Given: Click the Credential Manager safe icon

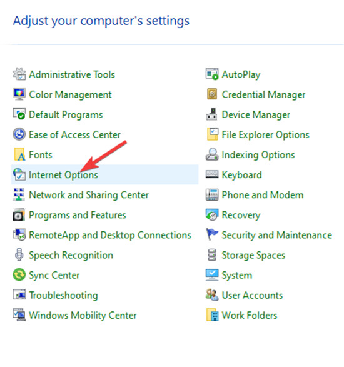Looking at the screenshot, I should tap(212, 94).
